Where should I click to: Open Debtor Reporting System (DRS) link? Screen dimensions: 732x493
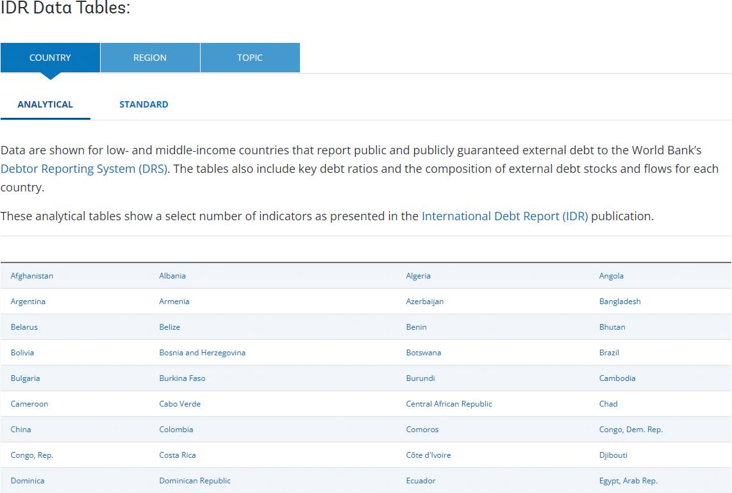click(x=84, y=169)
